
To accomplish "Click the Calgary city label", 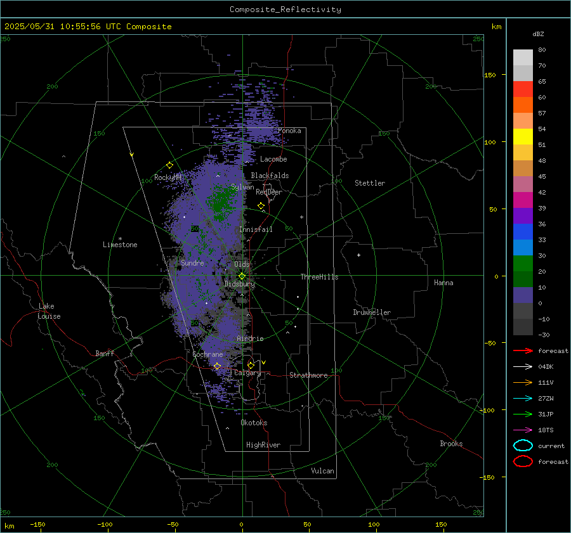I will click(x=247, y=373).
